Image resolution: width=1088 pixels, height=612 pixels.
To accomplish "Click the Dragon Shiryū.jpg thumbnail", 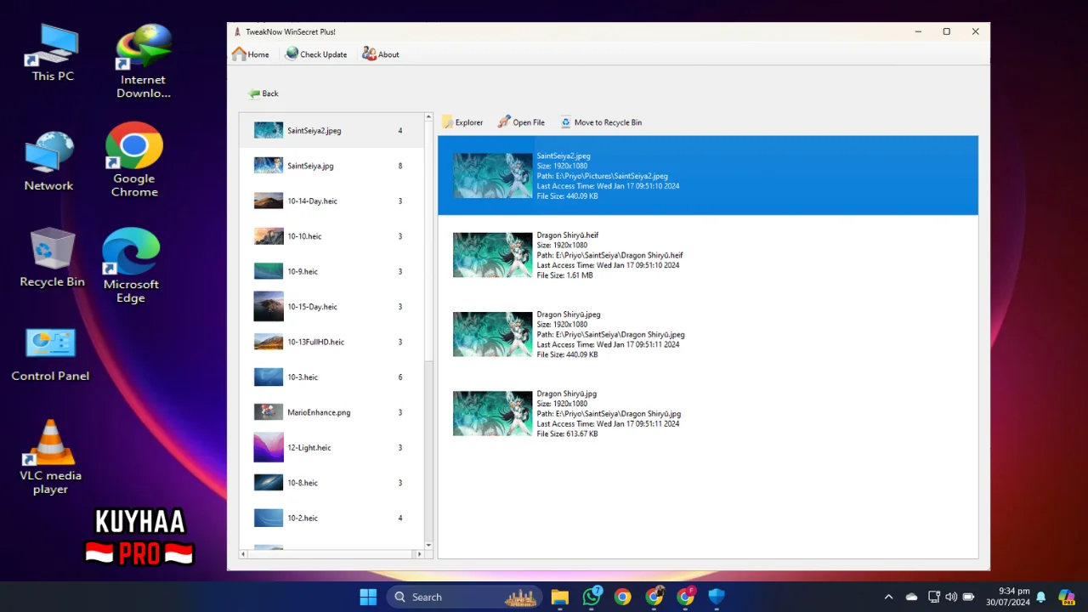I will pyautogui.click(x=492, y=413).
